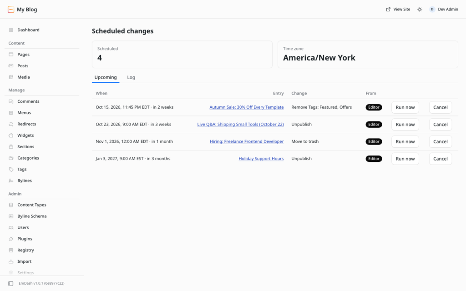Click the Widgets icon in sidebar
The height and width of the screenshot is (291, 466).
pos(11,135)
